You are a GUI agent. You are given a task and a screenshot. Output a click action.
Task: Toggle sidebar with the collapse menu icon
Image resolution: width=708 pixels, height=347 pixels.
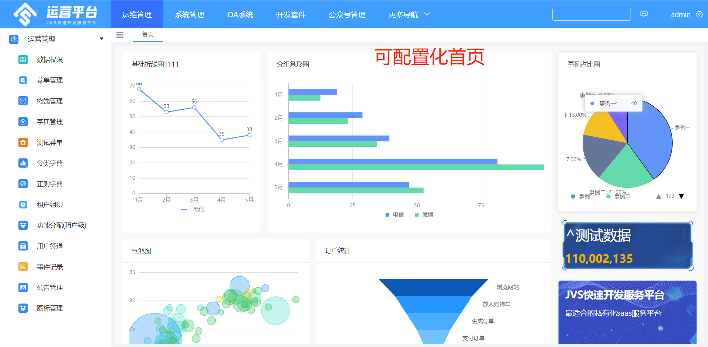[x=120, y=35]
